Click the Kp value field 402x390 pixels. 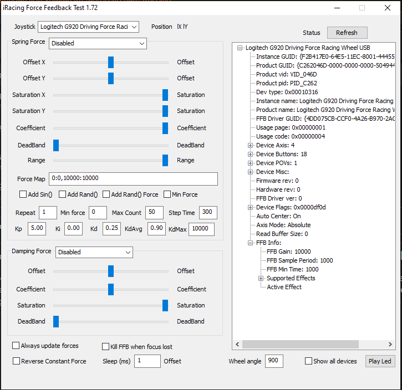tap(37, 229)
